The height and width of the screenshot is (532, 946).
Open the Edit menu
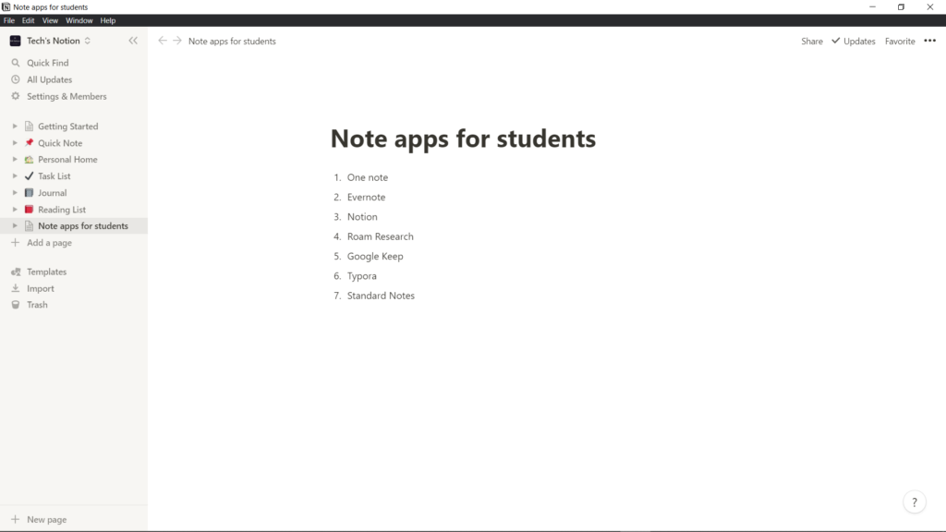29,20
